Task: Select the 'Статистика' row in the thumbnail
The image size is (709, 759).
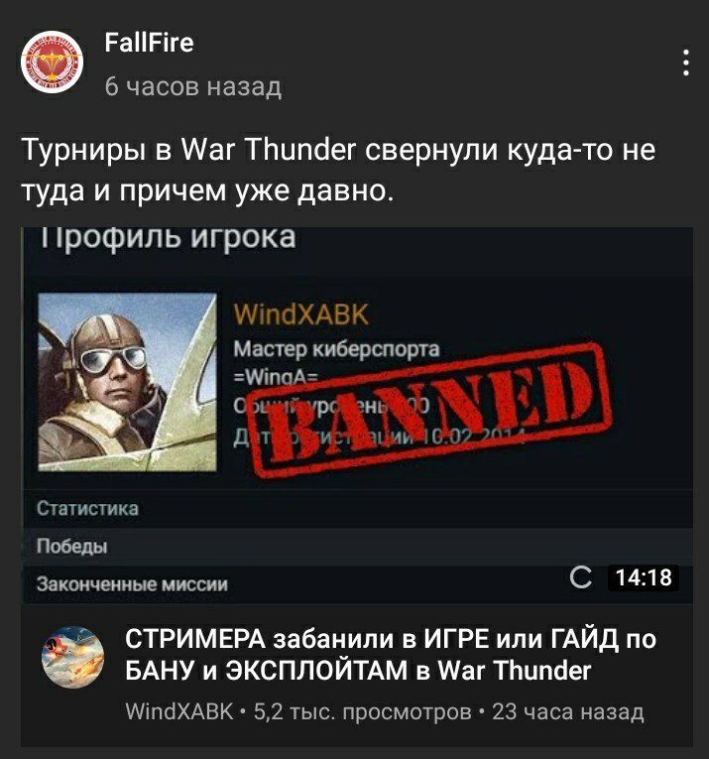Action: point(358,508)
